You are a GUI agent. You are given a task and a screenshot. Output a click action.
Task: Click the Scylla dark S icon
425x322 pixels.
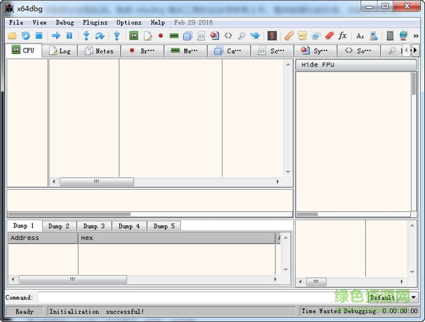(272, 36)
